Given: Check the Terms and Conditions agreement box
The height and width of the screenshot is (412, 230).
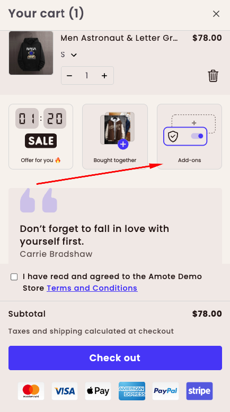Looking at the screenshot, I should click(14, 277).
